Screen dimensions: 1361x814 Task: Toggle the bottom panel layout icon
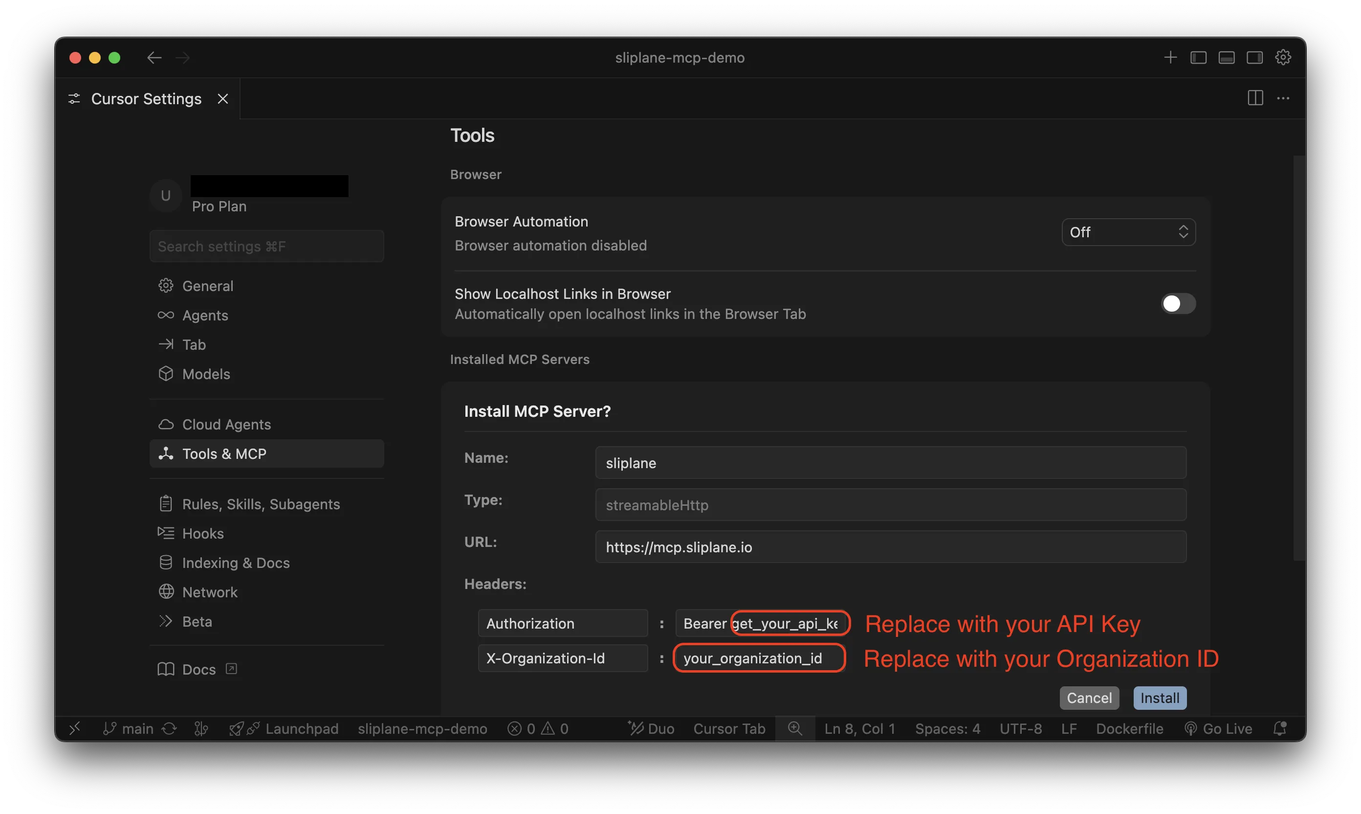pyautogui.click(x=1226, y=58)
